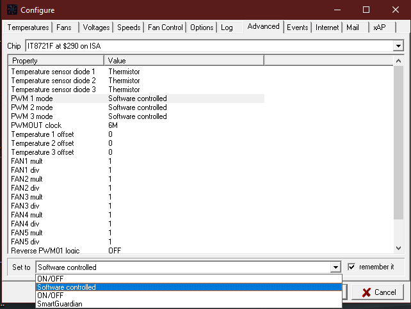Screen dimensions: 411x309
Task: Select Temperature 3 offset row
Action: tap(137, 152)
